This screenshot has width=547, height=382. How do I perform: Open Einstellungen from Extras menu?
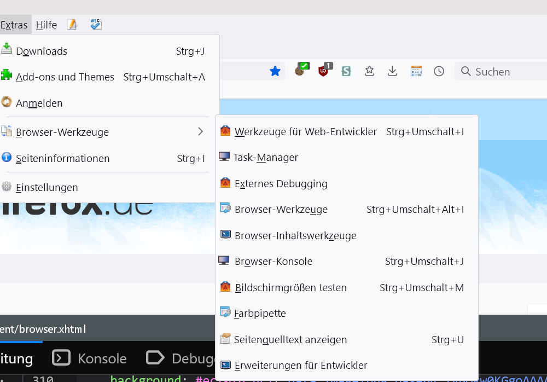pyautogui.click(x=47, y=187)
